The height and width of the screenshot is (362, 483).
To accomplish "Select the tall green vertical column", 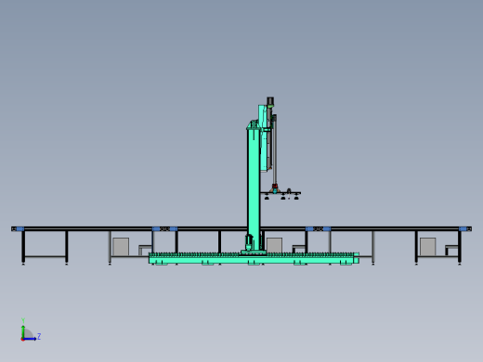I will pos(254,188).
